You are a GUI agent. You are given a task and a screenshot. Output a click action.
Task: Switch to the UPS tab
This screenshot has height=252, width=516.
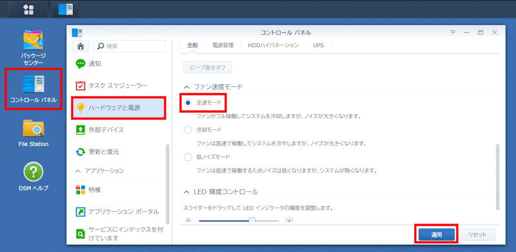click(x=318, y=45)
